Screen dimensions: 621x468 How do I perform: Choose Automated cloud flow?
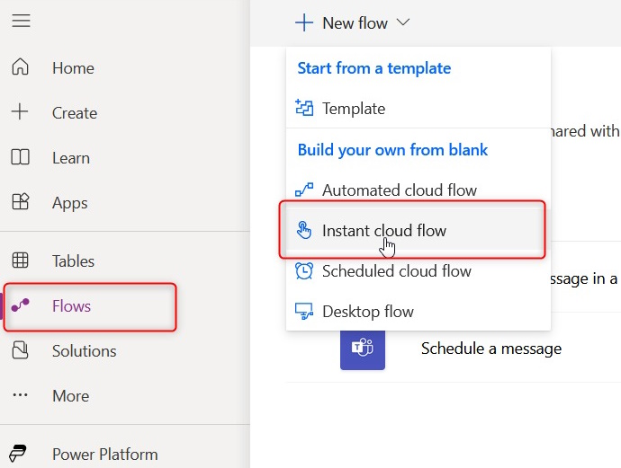pyautogui.click(x=400, y=190)
